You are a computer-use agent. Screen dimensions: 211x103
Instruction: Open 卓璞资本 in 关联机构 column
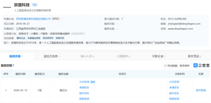[x=174, y=87]
